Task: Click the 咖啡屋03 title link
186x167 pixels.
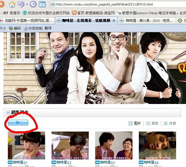Action: click(107, 162)
